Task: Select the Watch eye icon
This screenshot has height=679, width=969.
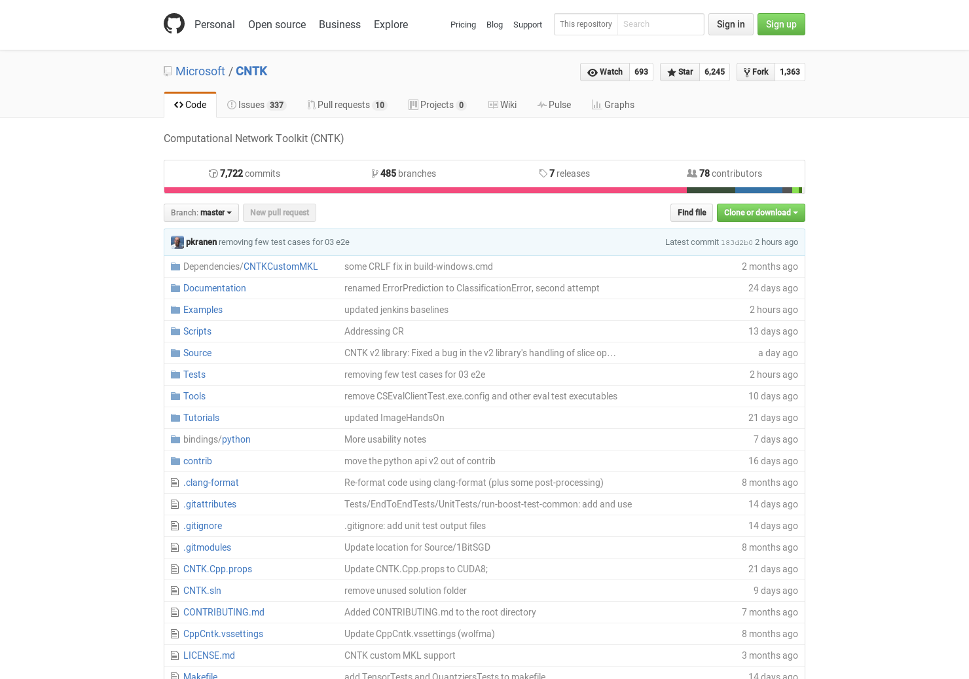Action: click(x=594, y=72)
